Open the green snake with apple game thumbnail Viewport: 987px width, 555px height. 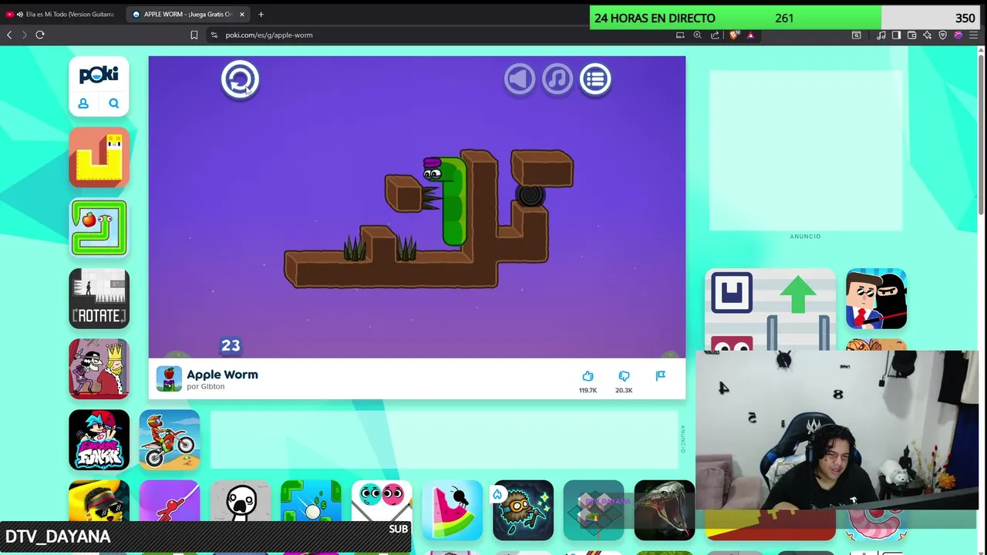click(x=99, y=228)
